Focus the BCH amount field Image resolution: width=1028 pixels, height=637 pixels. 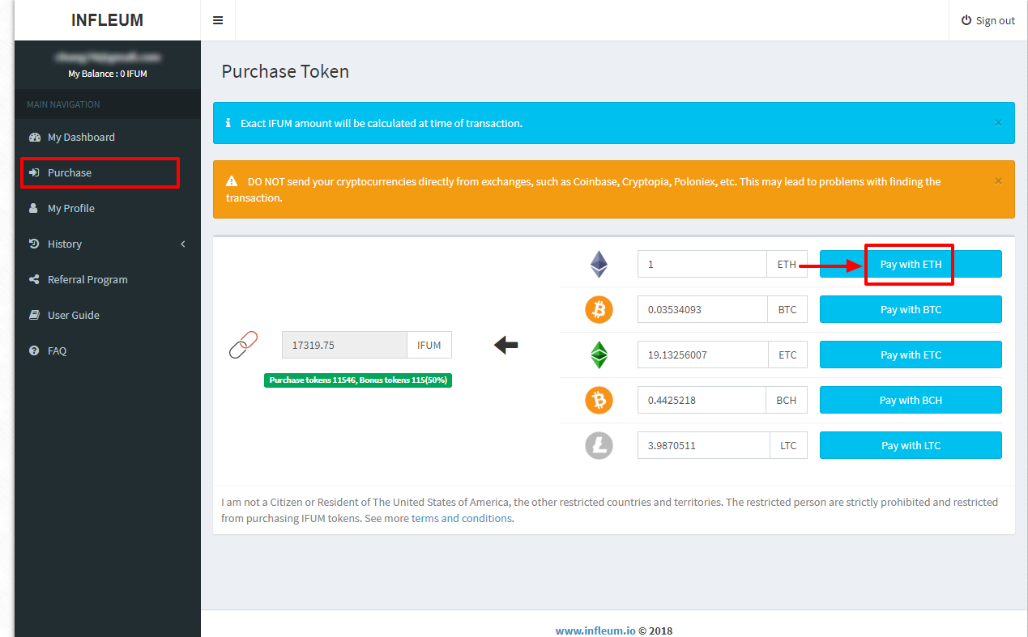702,400
